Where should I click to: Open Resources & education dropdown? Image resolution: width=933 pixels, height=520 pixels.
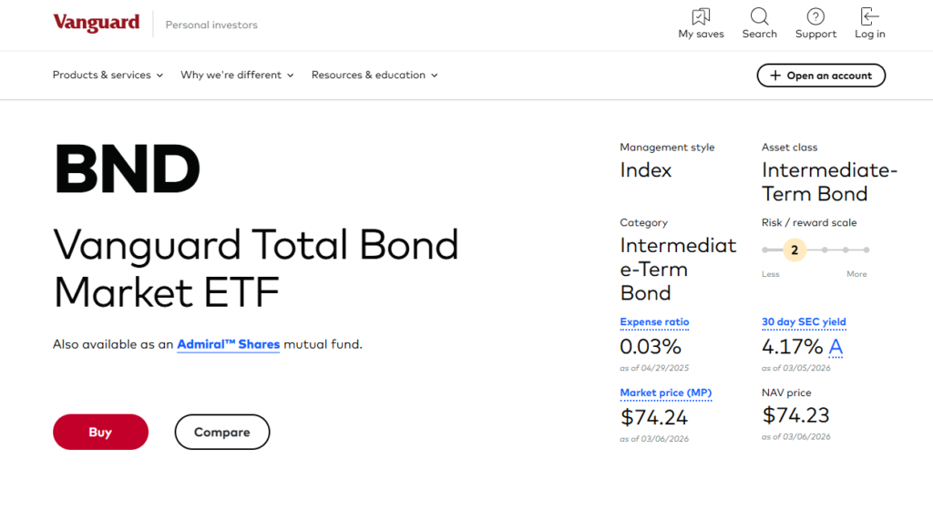pos(374,76)
